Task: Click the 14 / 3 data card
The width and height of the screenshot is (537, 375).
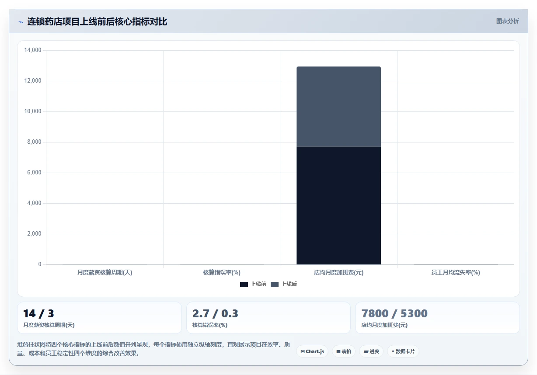Action: 99,318
